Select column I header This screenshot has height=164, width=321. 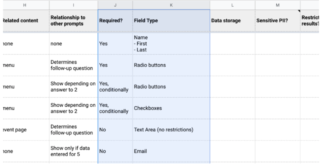(74, 5)
